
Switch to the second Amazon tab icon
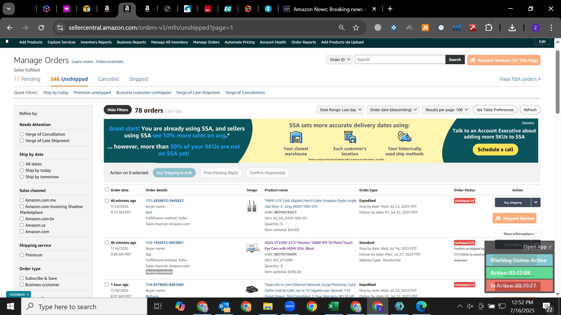(127, 9)
